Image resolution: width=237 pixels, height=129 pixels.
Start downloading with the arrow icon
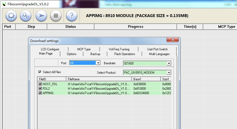point(41,15)
